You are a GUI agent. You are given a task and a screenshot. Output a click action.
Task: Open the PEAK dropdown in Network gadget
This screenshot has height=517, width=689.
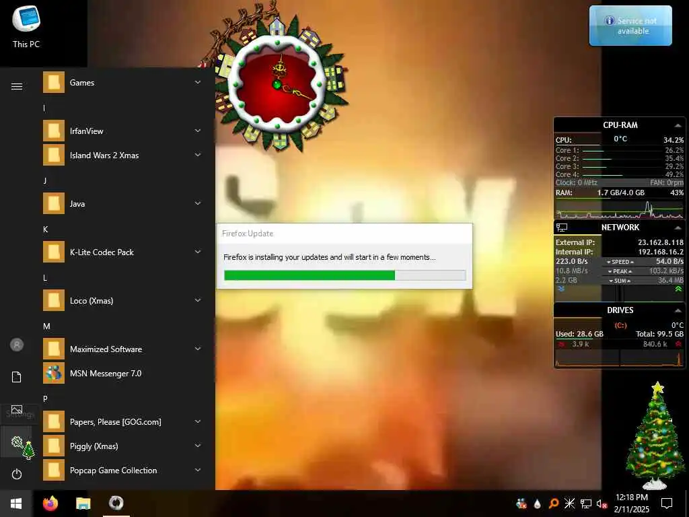(x=620, y=271)
